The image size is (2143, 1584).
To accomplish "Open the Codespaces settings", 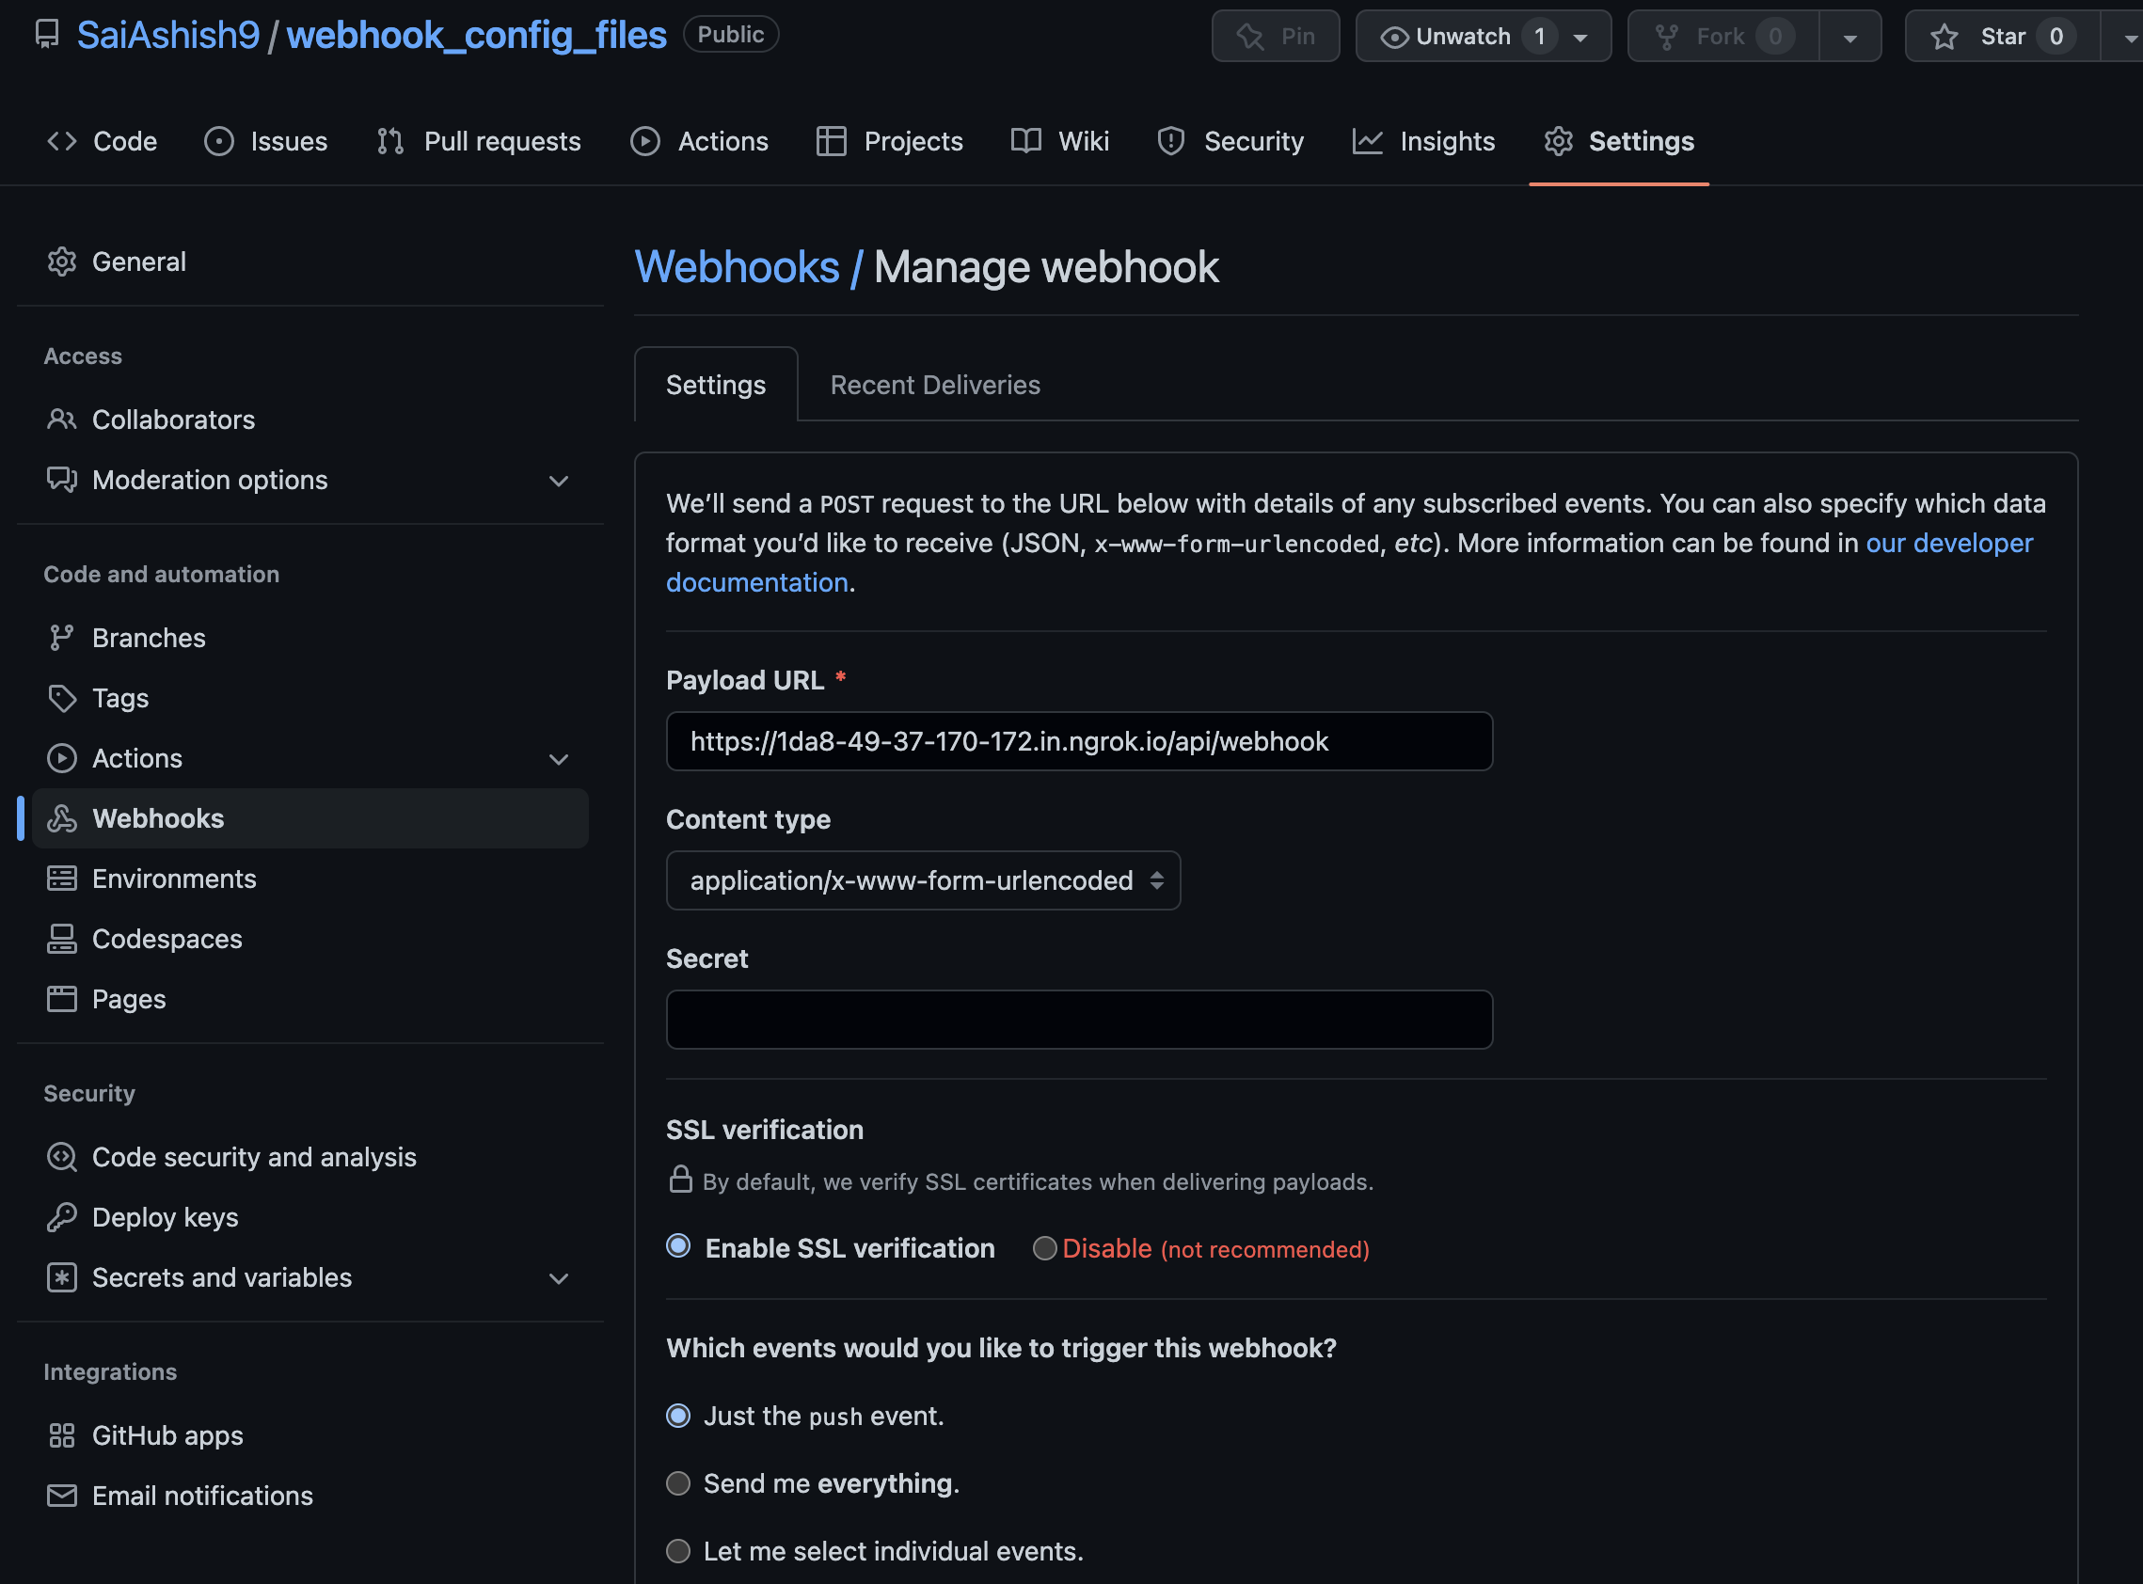I will tap(167, 939).
